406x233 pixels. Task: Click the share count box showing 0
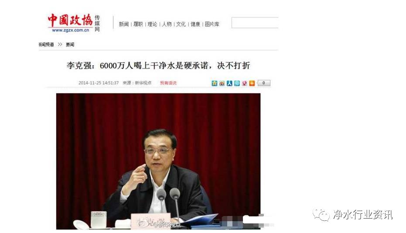(x=264, y=83)
